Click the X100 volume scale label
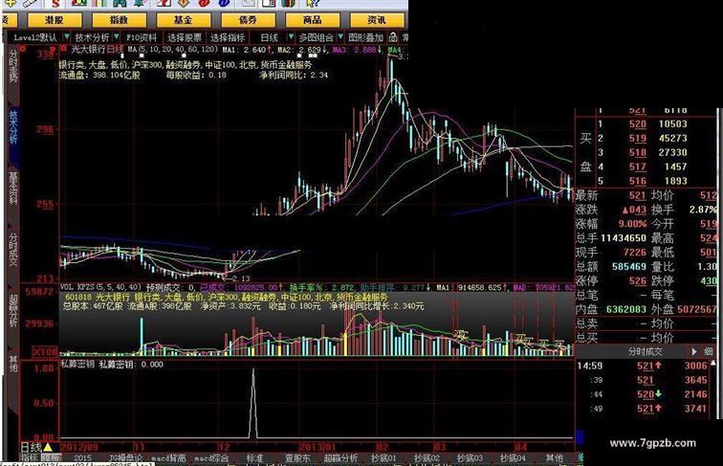 pos(44,351)
